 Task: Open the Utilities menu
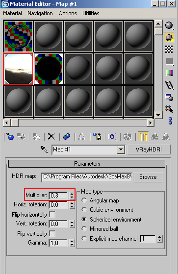[x=91, y=13]
